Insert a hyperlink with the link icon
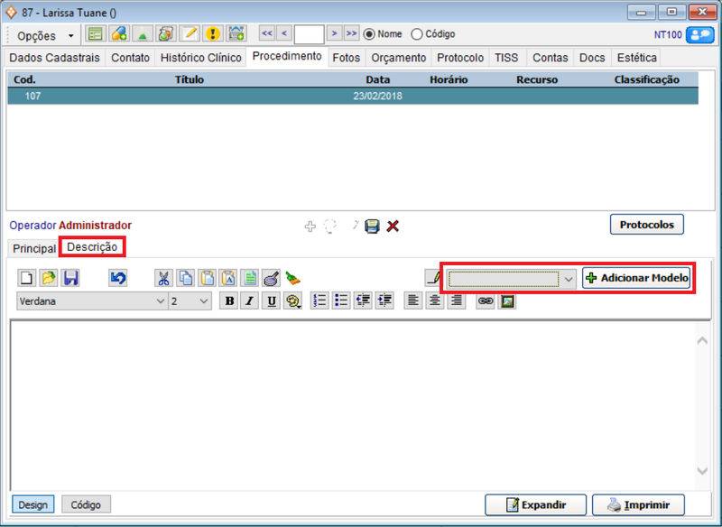Screen dimensions: 722x527 pos(486,301)
